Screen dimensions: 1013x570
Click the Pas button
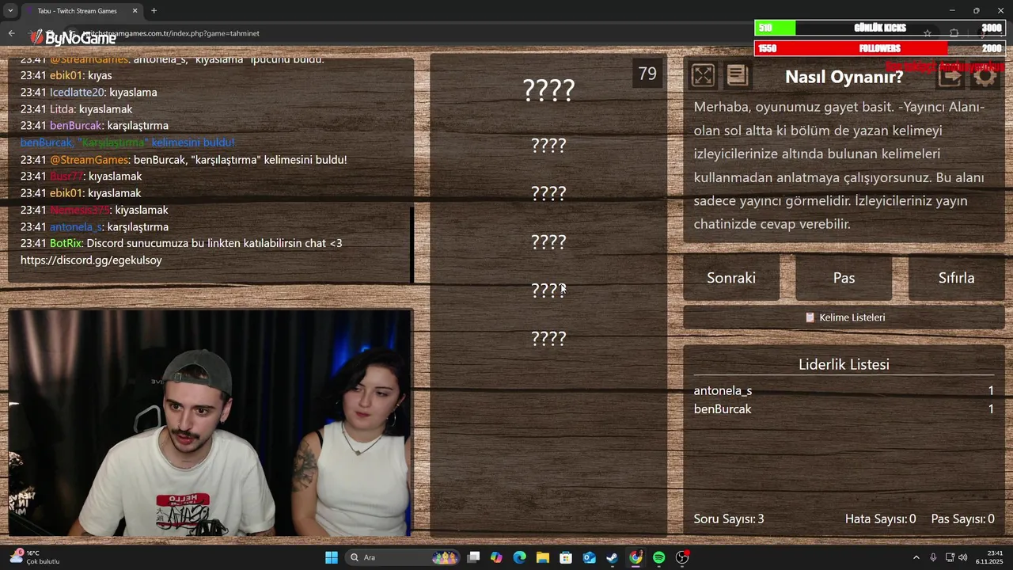844,278
